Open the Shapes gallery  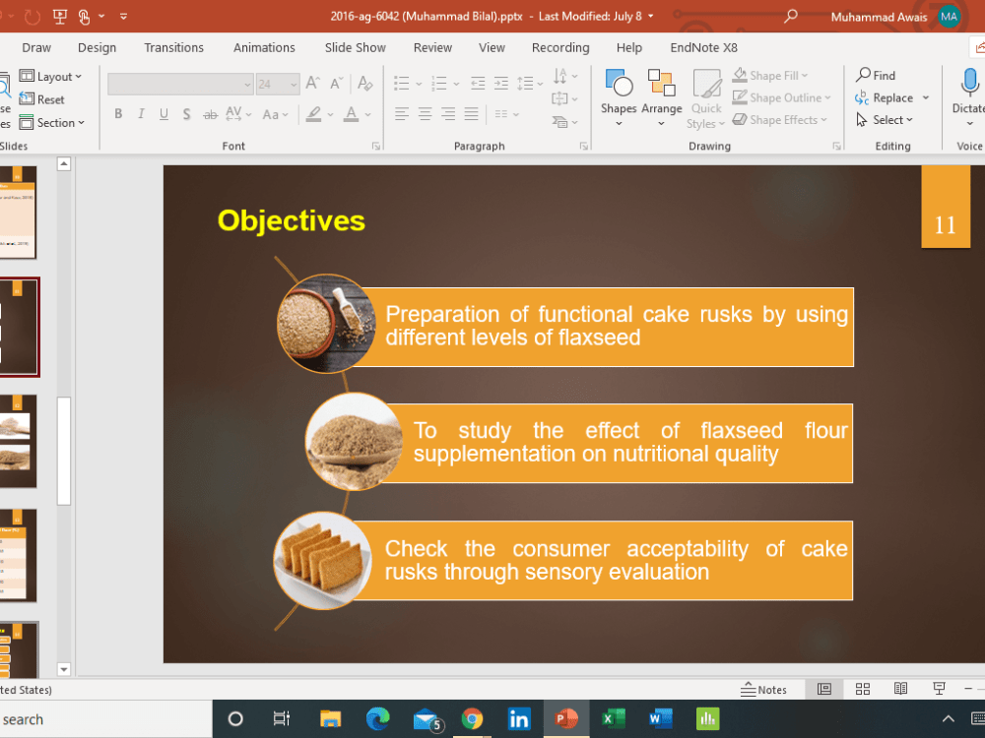619,97
